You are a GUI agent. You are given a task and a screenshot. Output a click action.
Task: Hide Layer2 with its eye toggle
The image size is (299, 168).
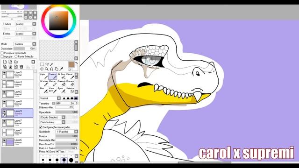coord(4,92)
